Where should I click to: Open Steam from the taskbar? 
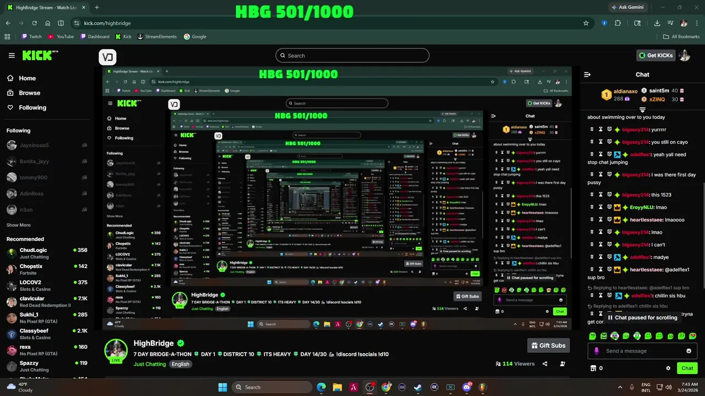[x=418, y=387]
